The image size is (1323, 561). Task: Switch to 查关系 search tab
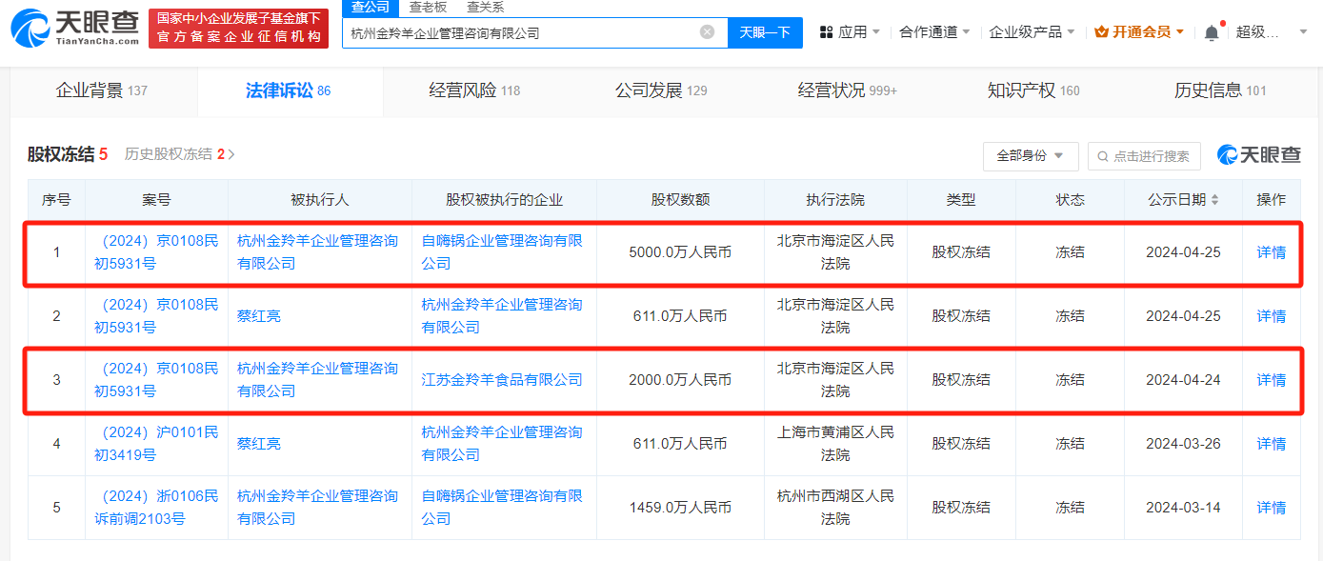[485, 8]
